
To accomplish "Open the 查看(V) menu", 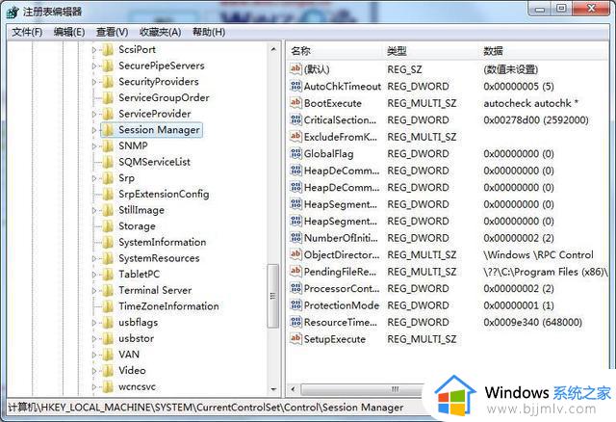I will [112, 32].
